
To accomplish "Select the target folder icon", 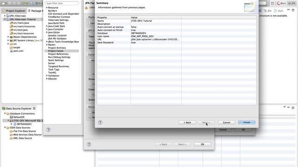I will click(x=11, y=47).
